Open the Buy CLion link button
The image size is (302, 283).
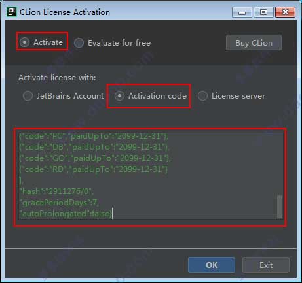tap(254, 42)
